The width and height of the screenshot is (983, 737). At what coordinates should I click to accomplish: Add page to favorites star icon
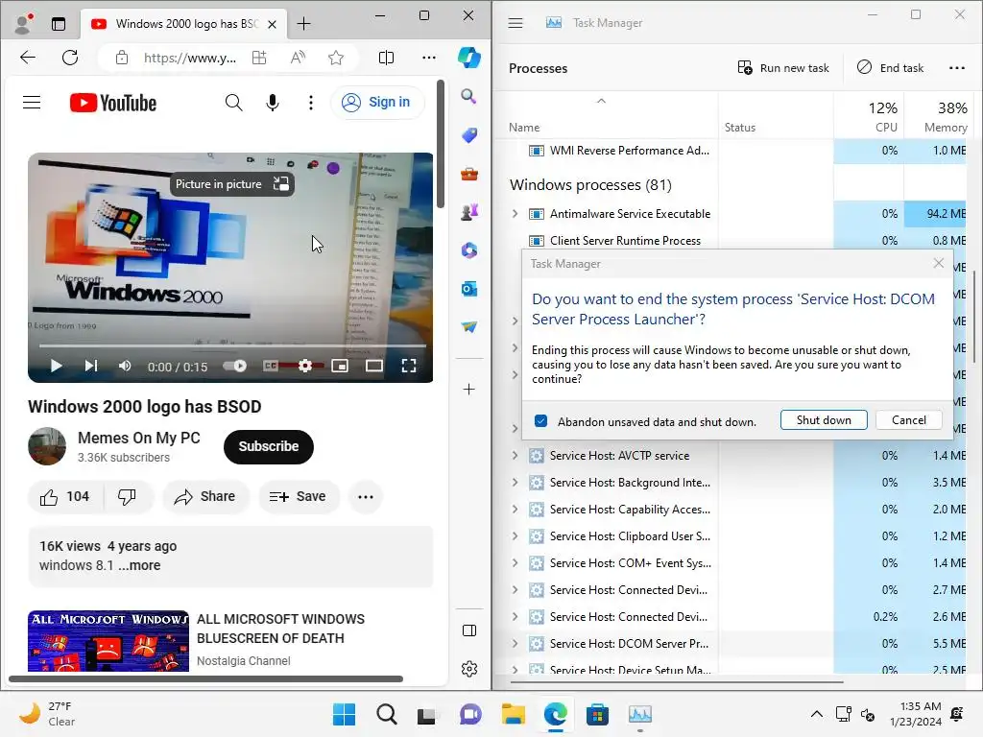pos(336,58)
